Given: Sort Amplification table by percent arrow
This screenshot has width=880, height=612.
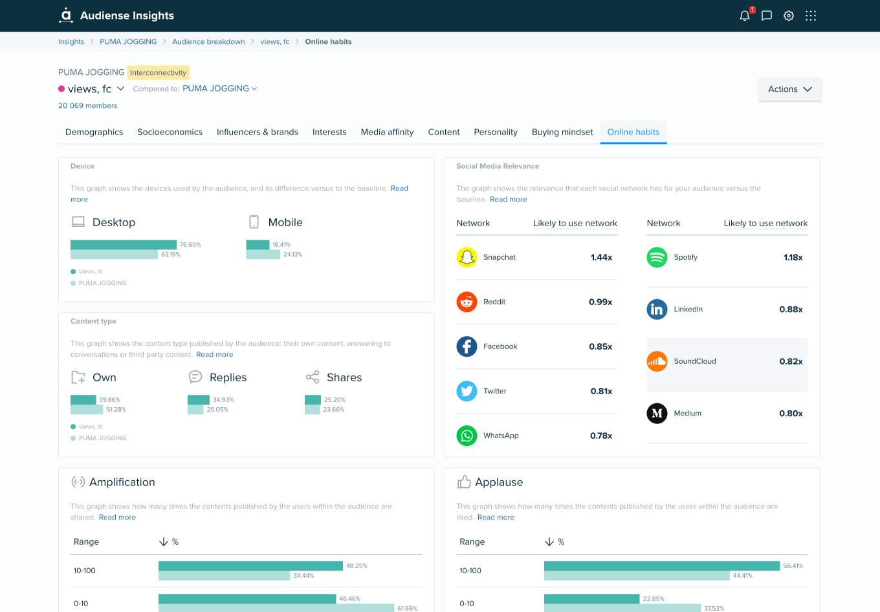Looking at the screenshot, I should [x=164, y=542].
